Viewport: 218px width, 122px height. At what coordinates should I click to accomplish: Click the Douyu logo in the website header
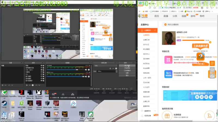(143, 16)
